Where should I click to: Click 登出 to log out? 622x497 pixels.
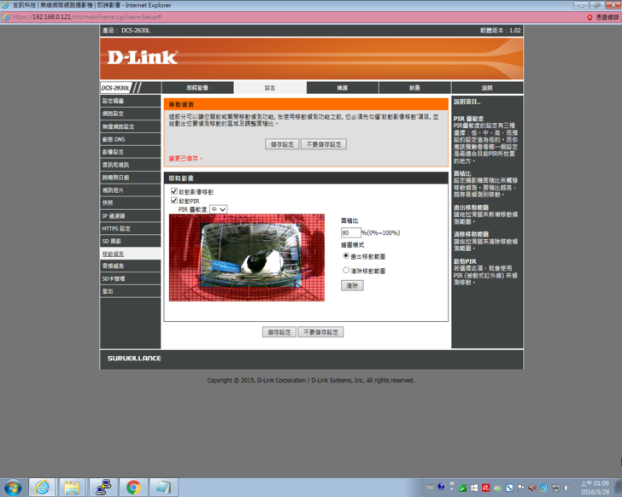tap(130, 291)
